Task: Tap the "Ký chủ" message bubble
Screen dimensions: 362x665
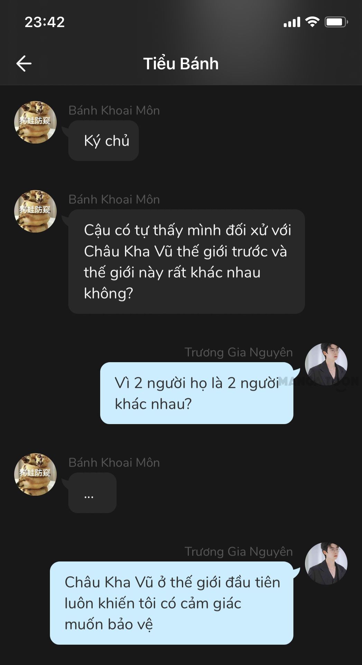Action: (x=103, y=141)
